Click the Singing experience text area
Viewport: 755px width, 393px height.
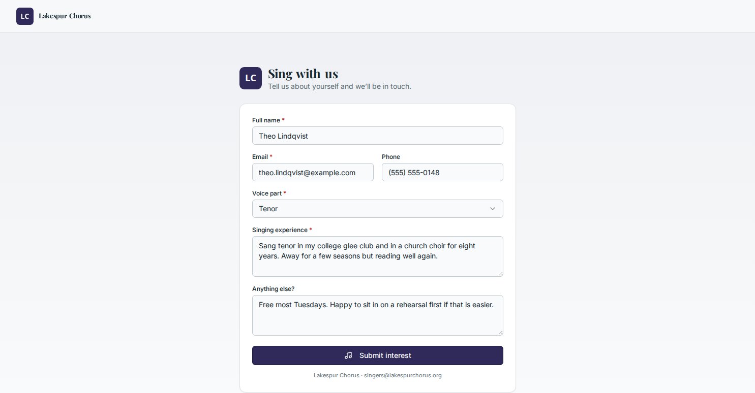point(378,256)
